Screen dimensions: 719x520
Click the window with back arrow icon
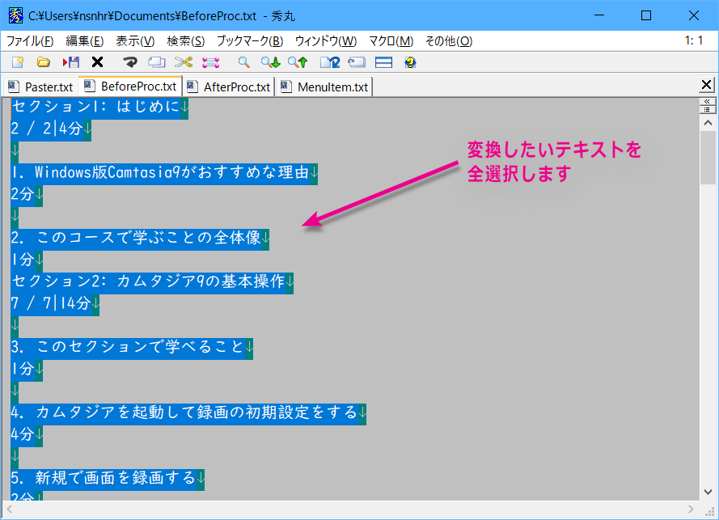[x=357, y=62]
